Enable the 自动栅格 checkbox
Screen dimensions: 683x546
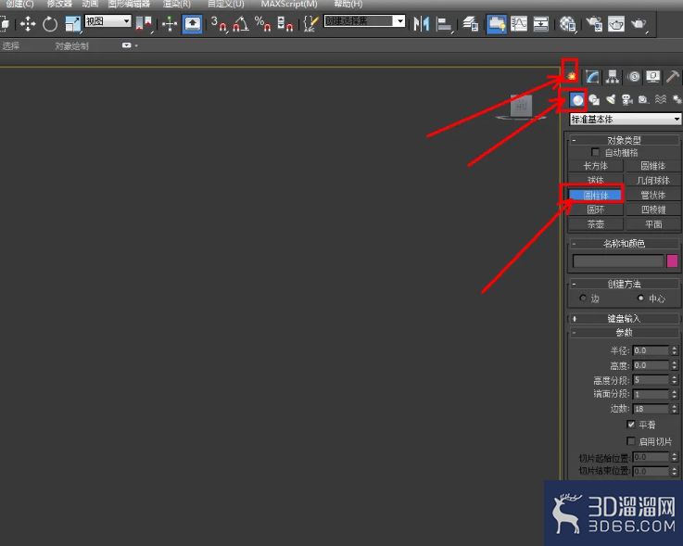coord(595,152)
